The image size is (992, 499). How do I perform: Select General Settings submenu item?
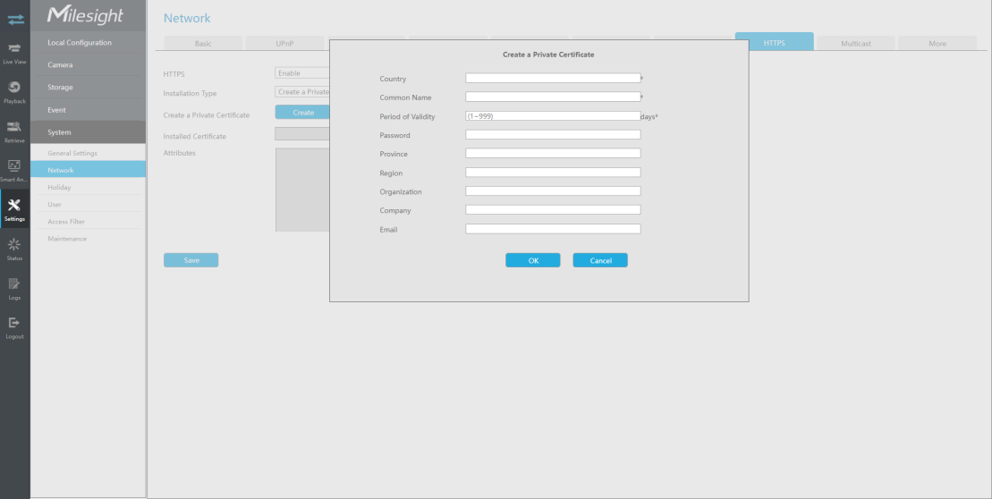tap(88, 153)
